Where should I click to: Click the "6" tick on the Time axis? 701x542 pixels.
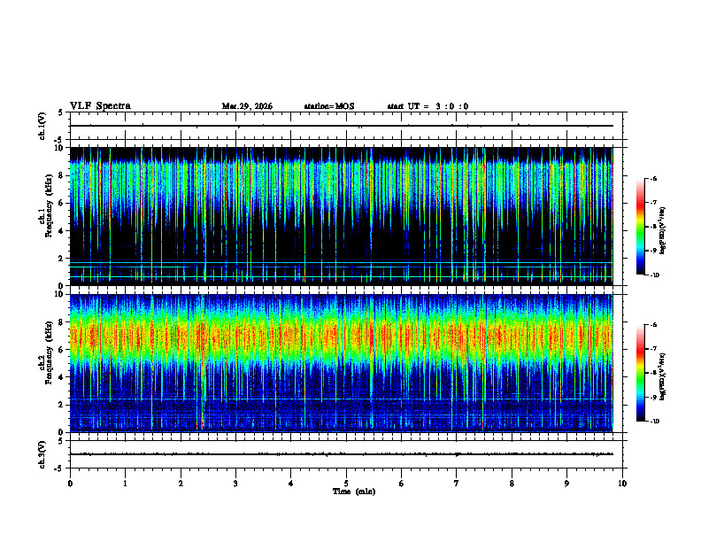click(x=402, y=484)
